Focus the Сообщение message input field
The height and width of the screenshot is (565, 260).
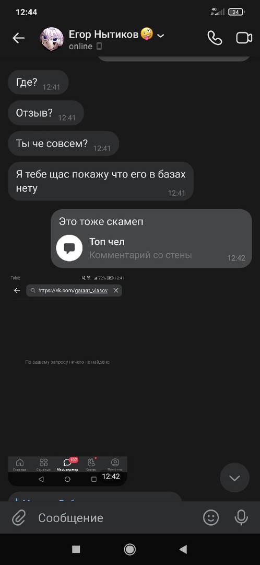tap(115, 518)
